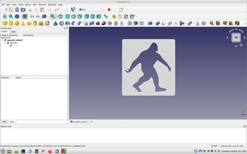This screenshot has height=154, width=247.
Task: Open the macros dialog notepad icon
Action: (x=121, y=10)
